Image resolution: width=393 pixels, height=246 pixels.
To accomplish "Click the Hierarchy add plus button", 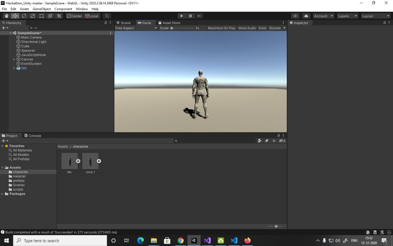I will pos(5,28).
